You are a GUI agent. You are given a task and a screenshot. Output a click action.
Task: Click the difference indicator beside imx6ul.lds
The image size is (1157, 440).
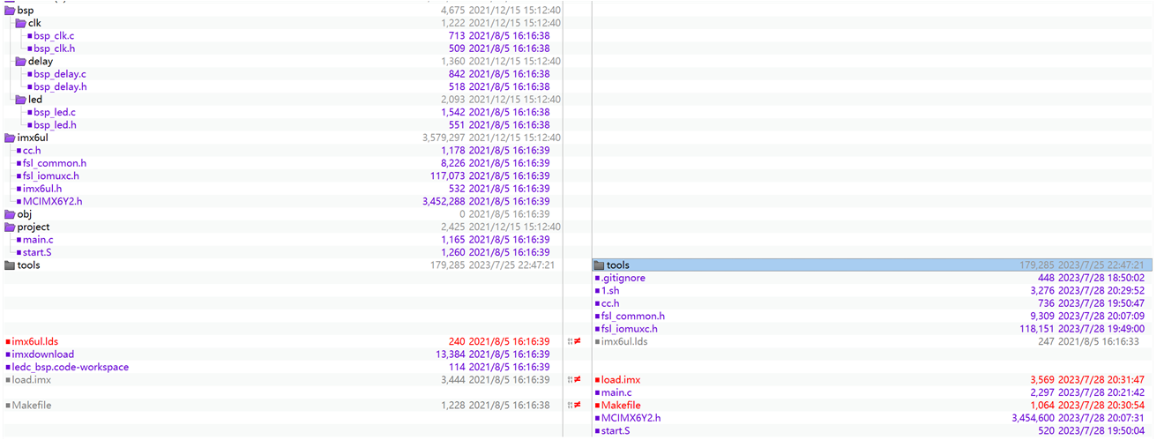[578, 341]
